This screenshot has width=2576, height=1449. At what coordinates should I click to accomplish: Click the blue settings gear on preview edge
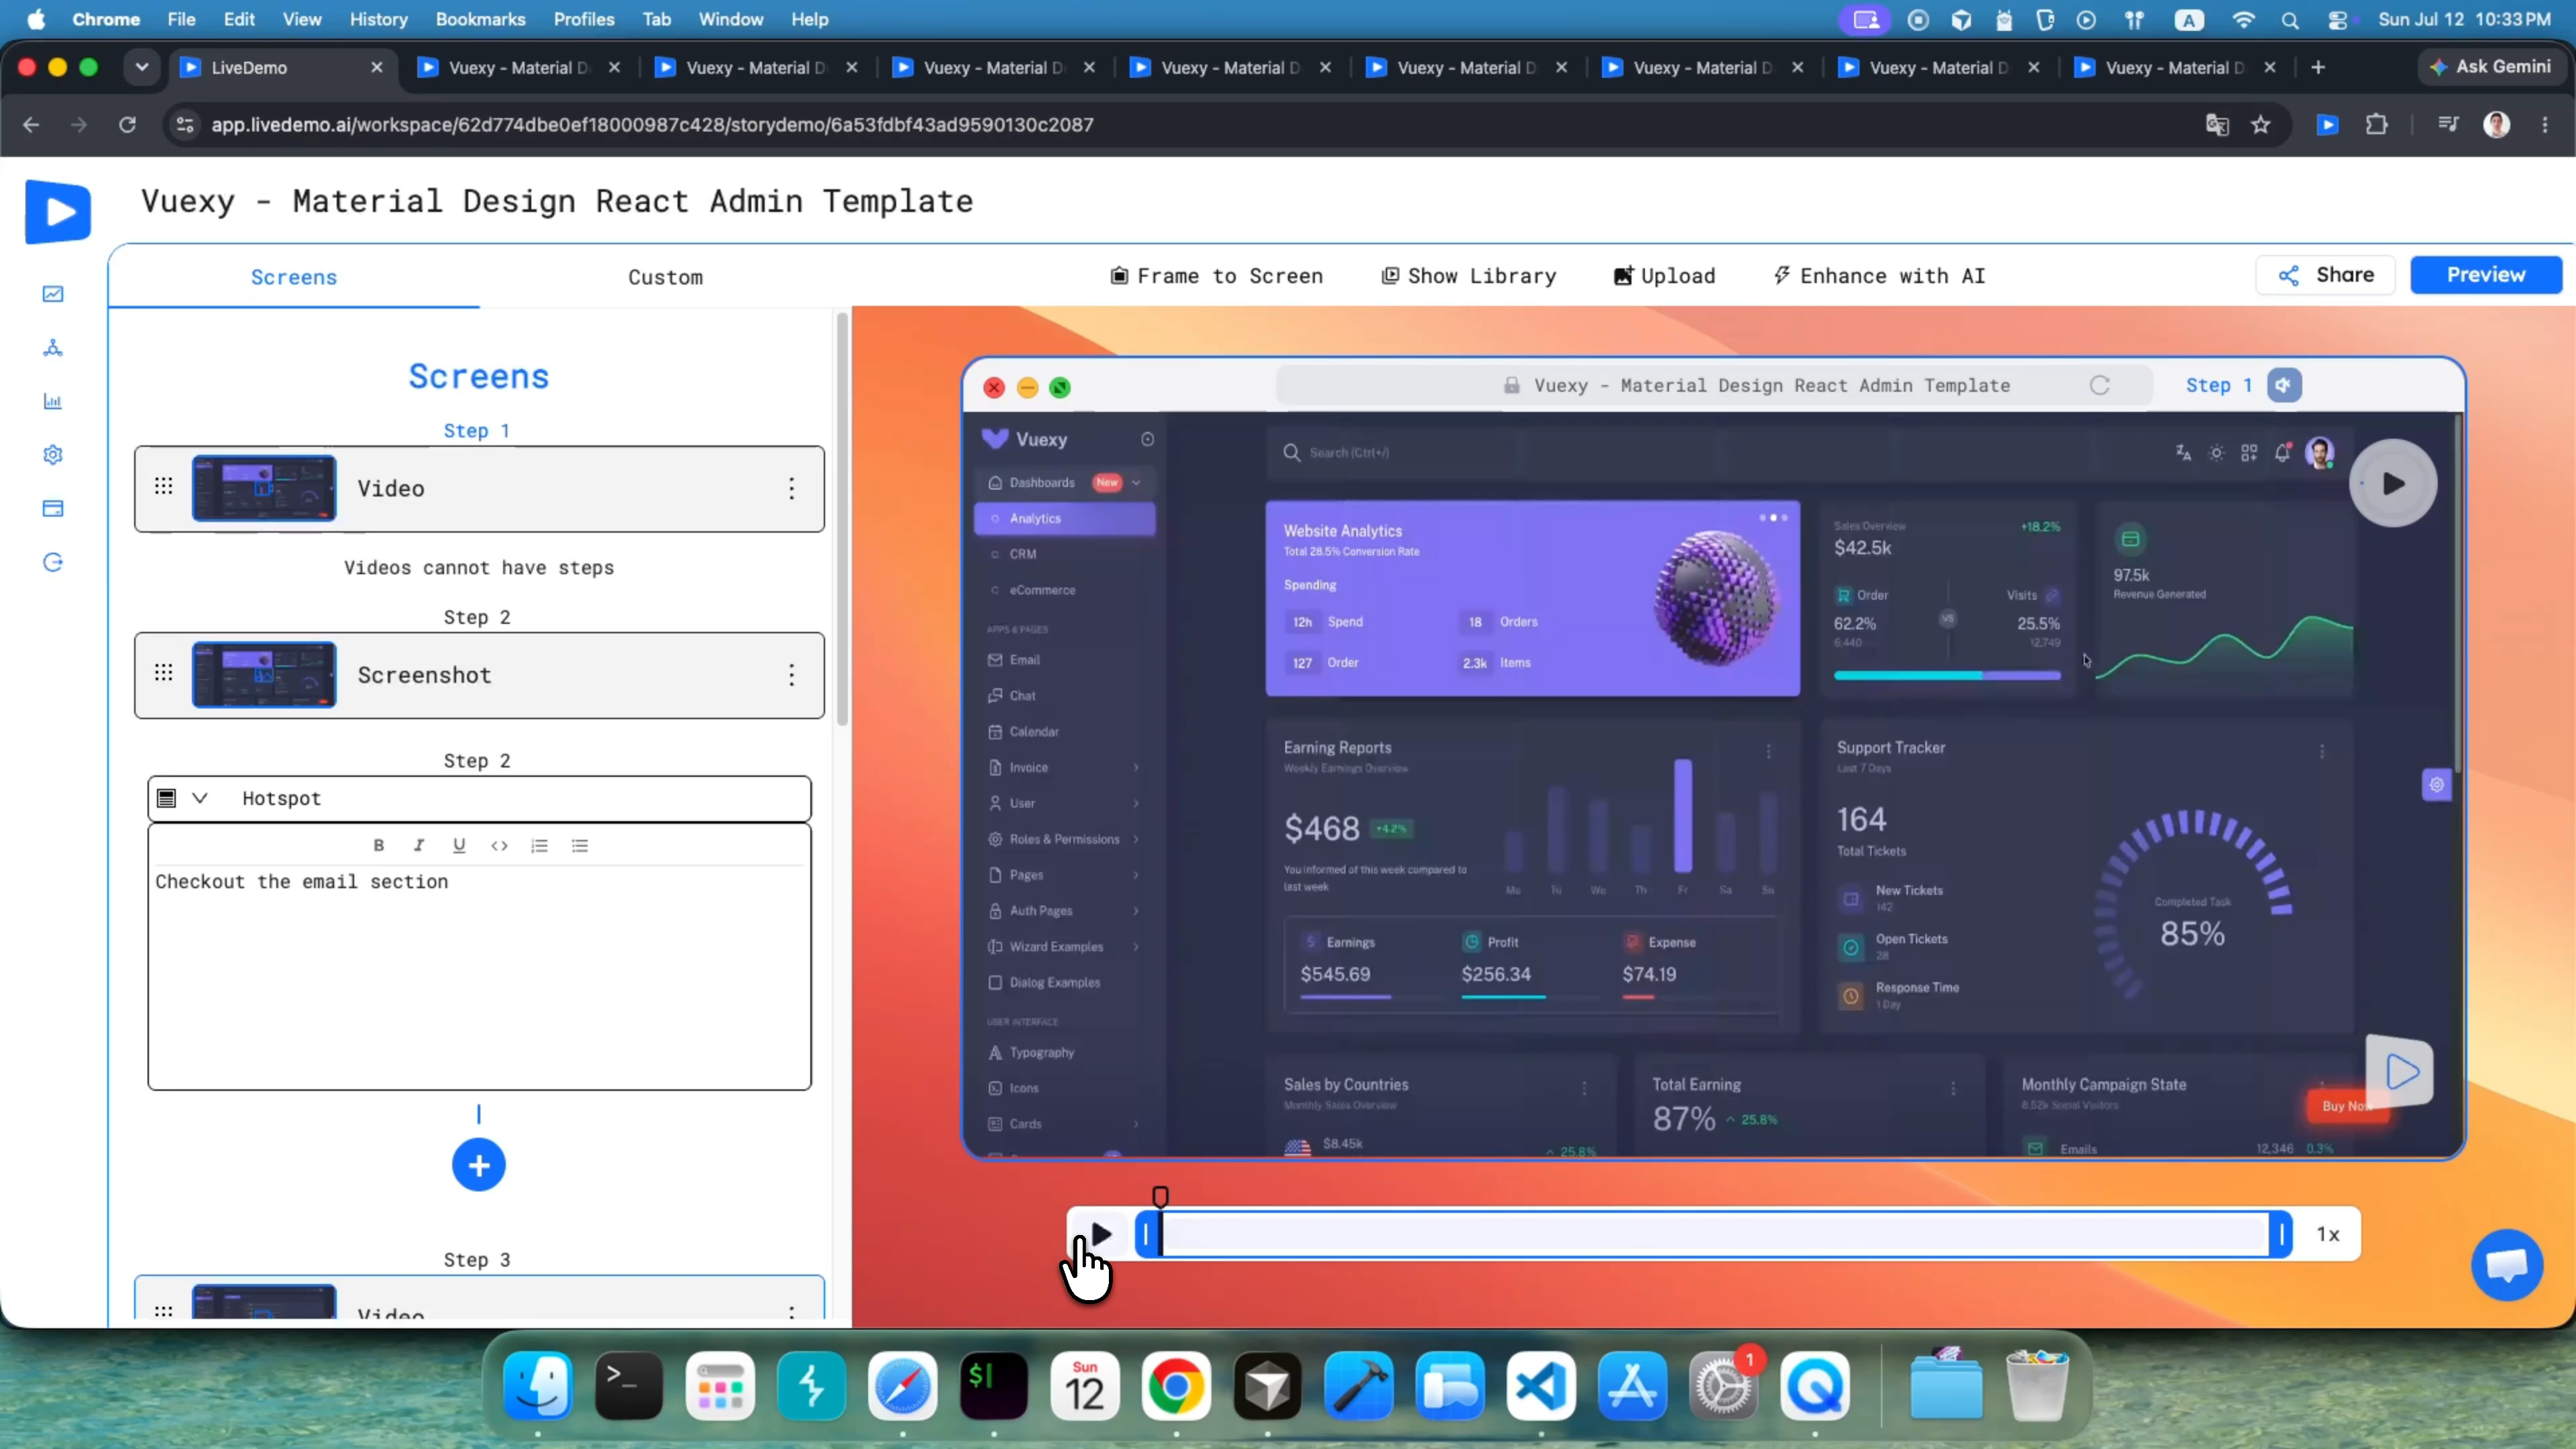[2436, 785]
